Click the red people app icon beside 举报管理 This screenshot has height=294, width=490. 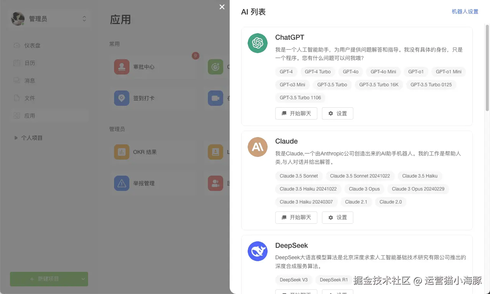pyautogui.click(x=216, y=183)
